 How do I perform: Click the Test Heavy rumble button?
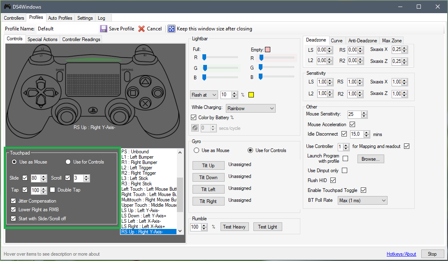[x=234, y=227]
